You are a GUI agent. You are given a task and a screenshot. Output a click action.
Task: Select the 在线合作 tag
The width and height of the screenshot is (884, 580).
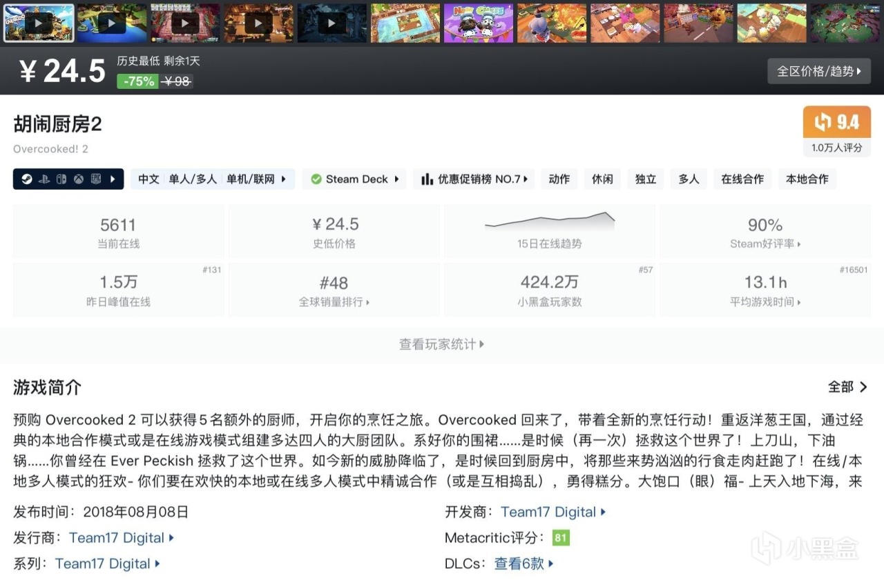pyautogui.click(x=742, y=179)
